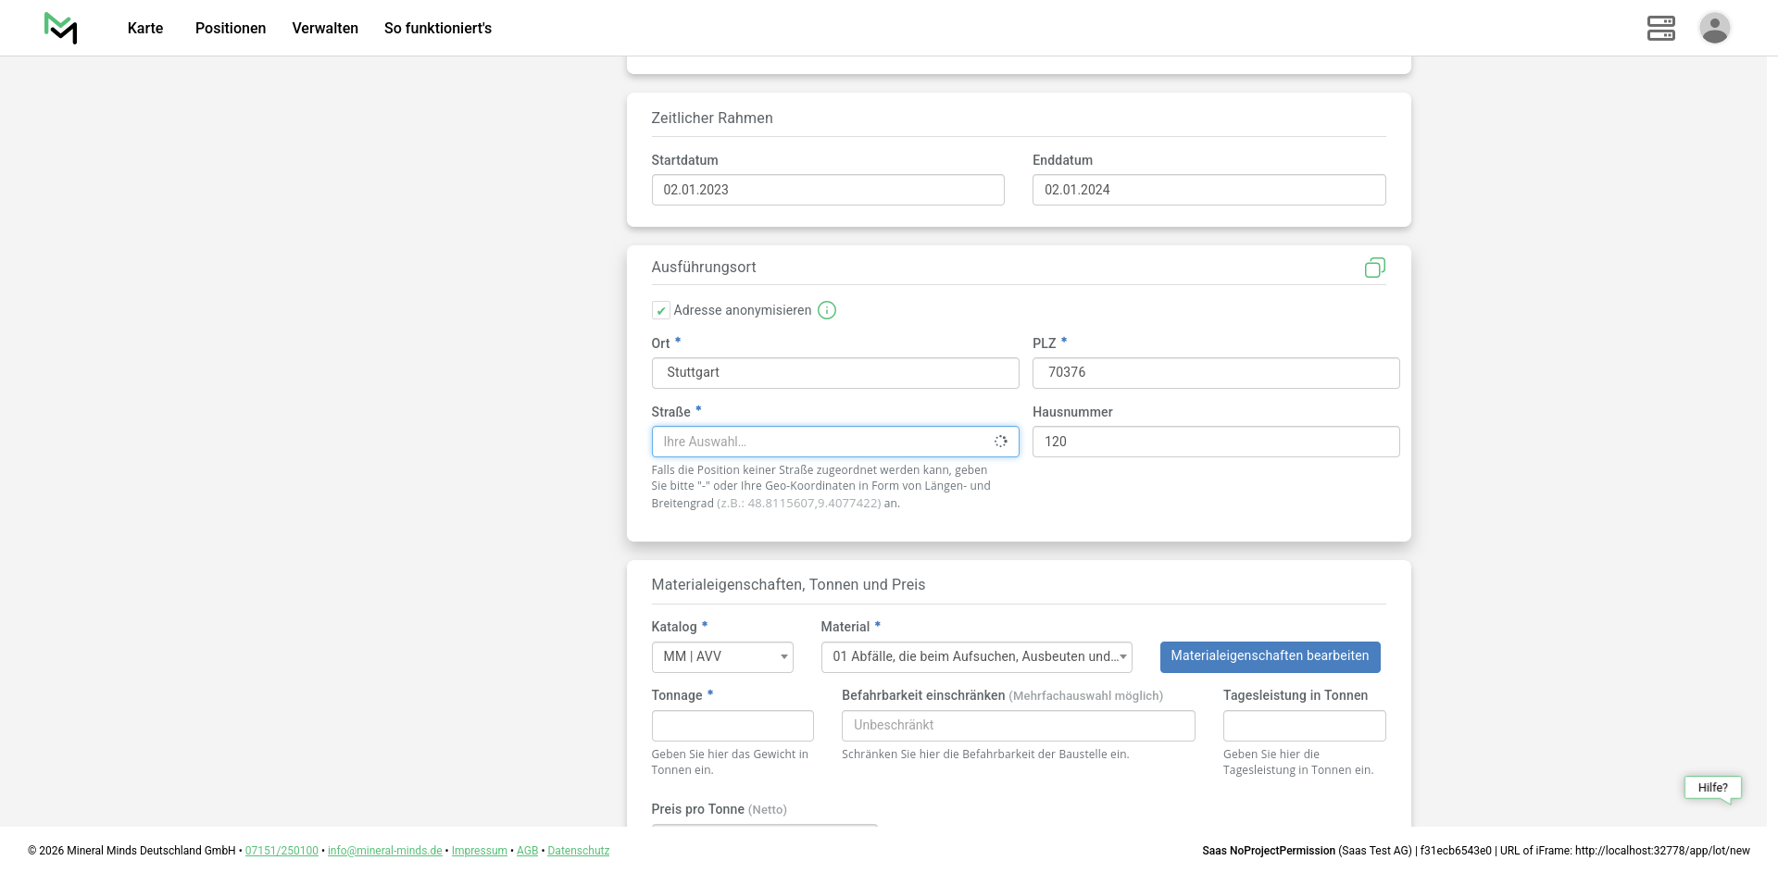This screenshot has width=1778, height=873.
Task: Click the Mineral Minds logo
Action: (x=60, y=28)
